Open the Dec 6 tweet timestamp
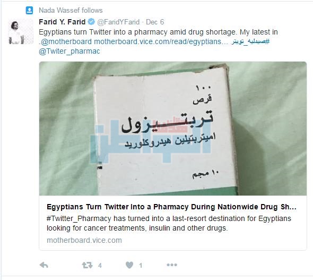Screen dimensions: 313x280 (155, 22)
